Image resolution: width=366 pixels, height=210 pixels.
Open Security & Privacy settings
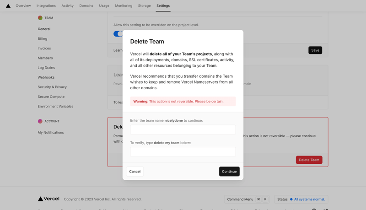click(52, 87)
